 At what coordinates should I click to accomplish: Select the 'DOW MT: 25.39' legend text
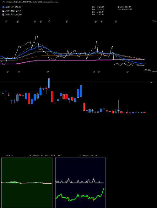tap(14, 11)
